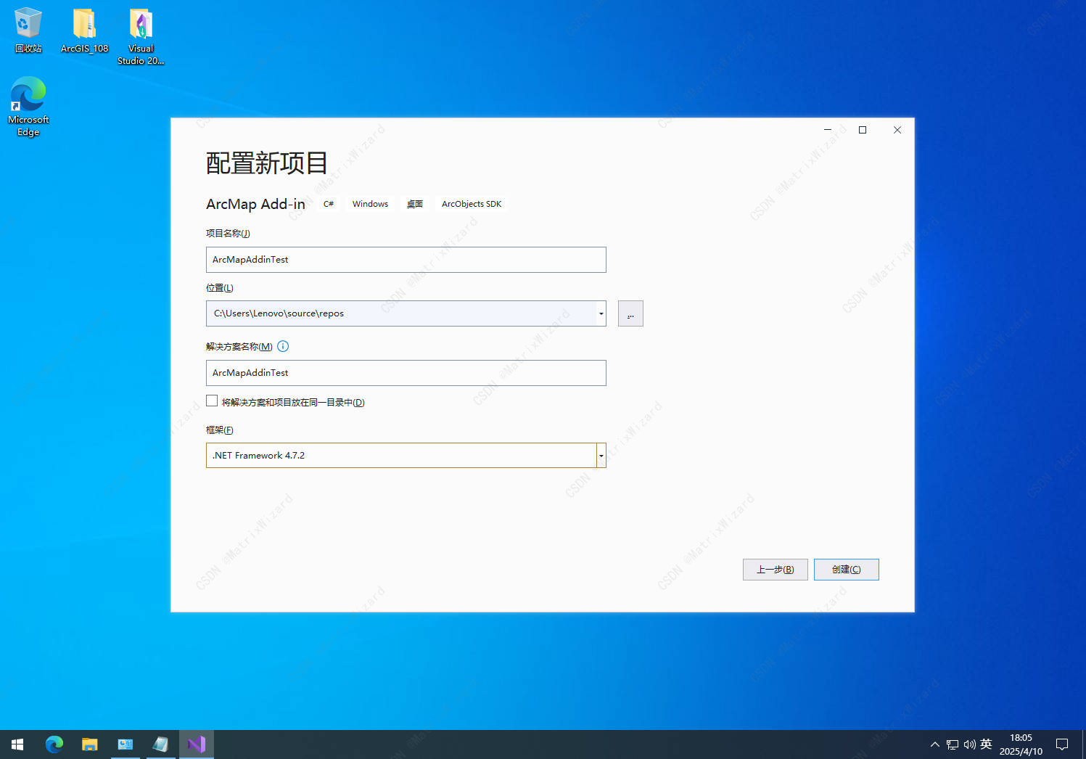The height and width of the screenshot is (759, 1086).
Task: Open the taskbar app with the tilted notebook icon
Action: (x=161, y=744)
